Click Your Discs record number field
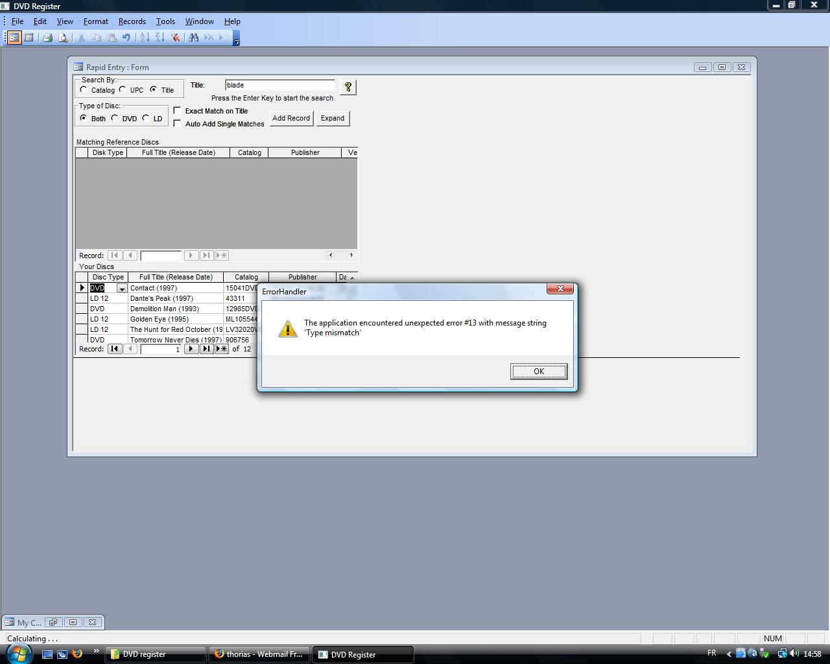Viewport: 830px width, 664px height. (x=161, y=349)
